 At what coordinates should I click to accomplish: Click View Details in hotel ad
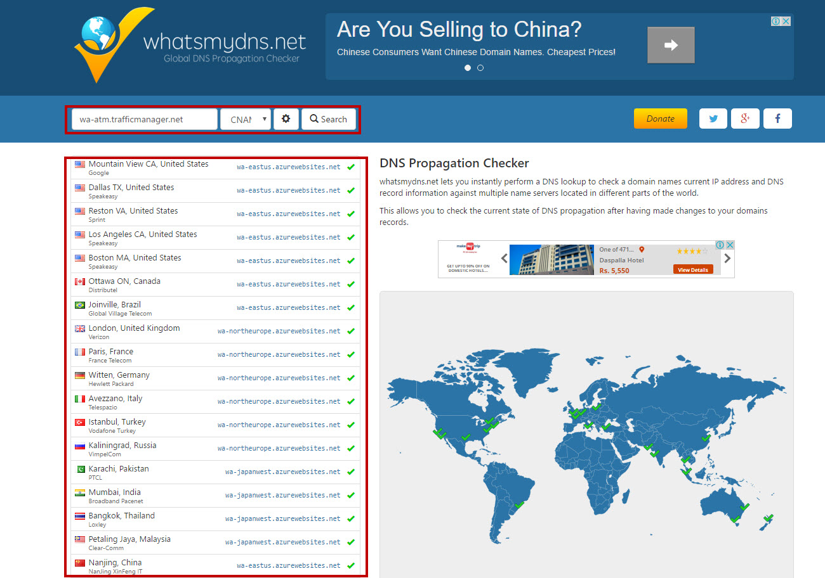point(693,269)
